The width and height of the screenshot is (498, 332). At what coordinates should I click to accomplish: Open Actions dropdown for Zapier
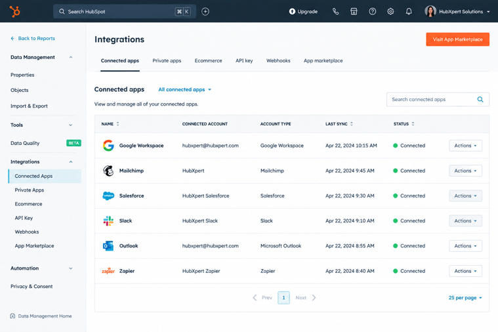(465, 271)
